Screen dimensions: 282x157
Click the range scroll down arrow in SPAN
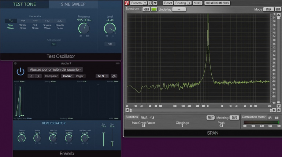click(279, 106)
